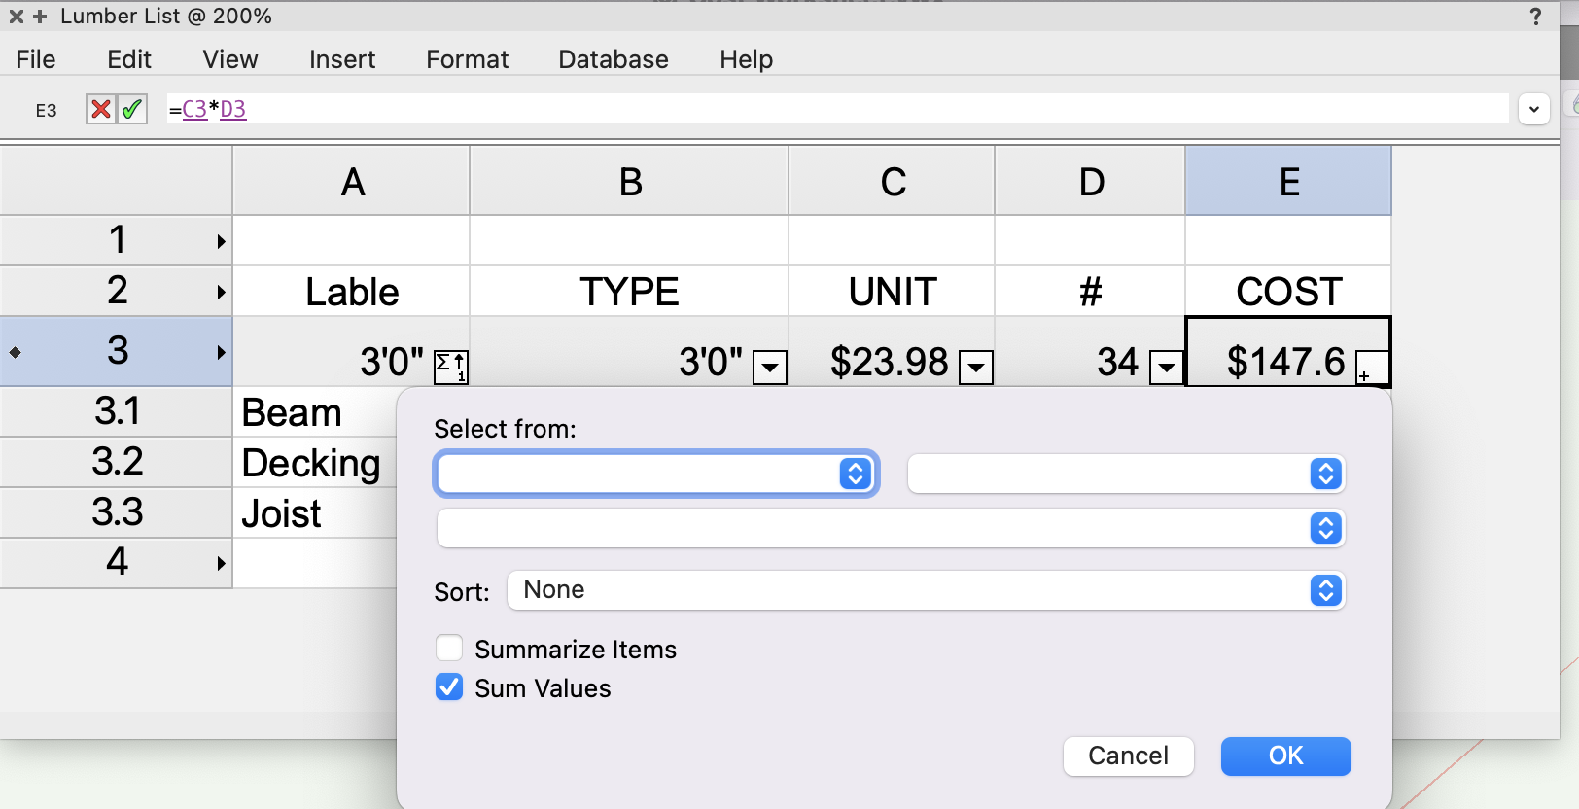Open the View menu
1579x809 pixels.
(230, 59)
